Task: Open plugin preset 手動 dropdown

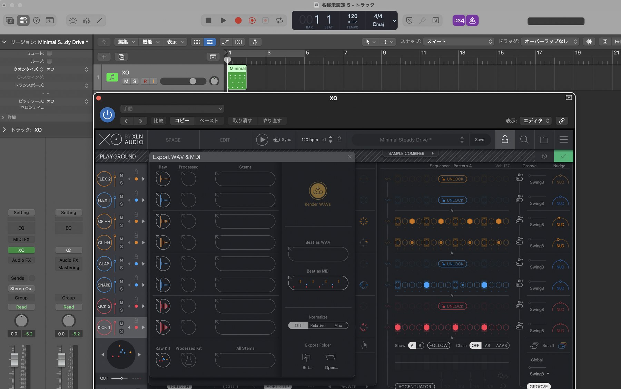Action: (172, 109)
